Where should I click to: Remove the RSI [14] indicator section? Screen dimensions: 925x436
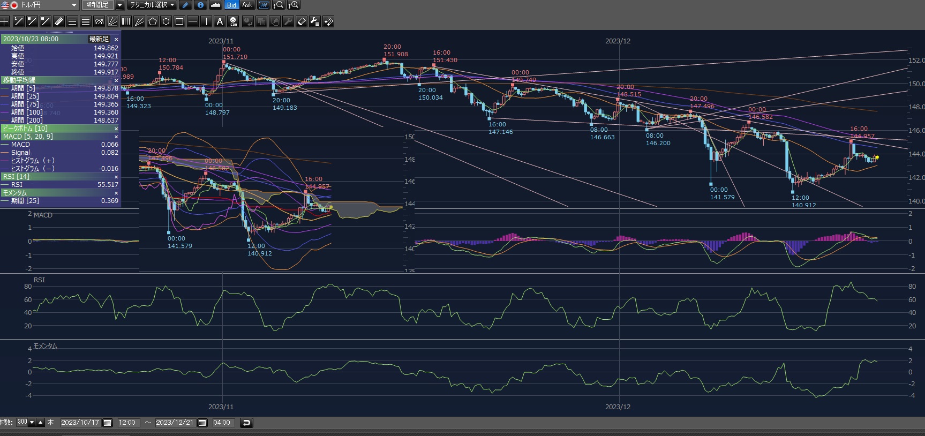tap(116, 177)
